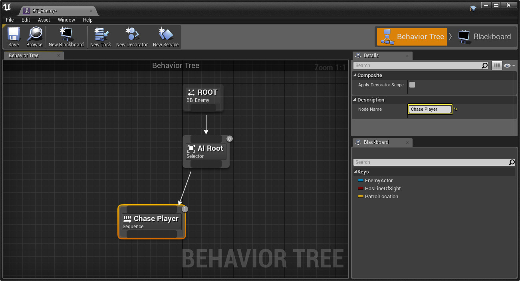The image size is (520, 281).
Task: Select the Behavior Tree mode button
Action: coord(412,37)
